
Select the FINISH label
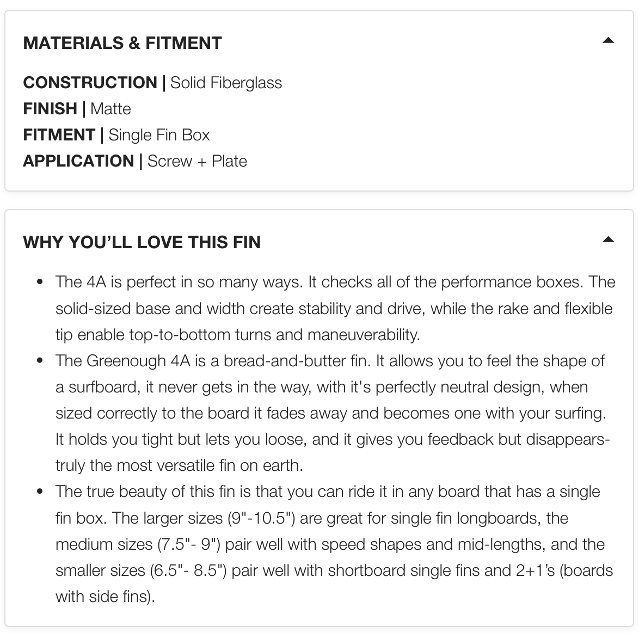click(50, 109)
